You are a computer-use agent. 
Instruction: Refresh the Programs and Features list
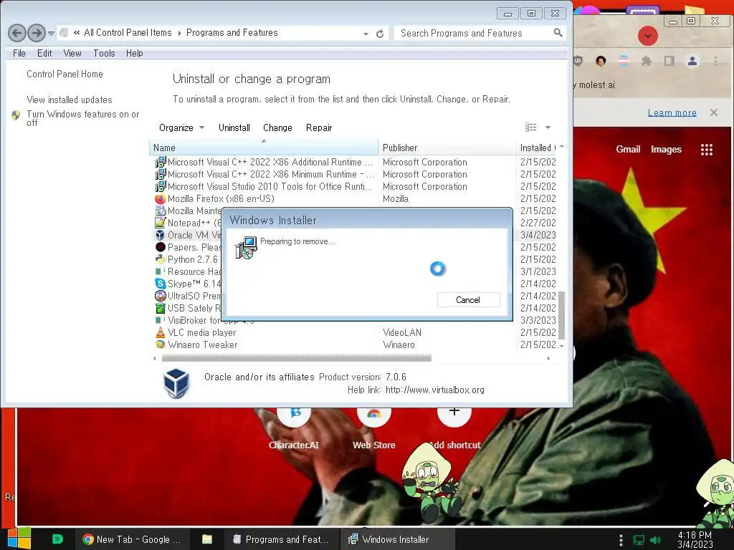click(x=380, y=33)
